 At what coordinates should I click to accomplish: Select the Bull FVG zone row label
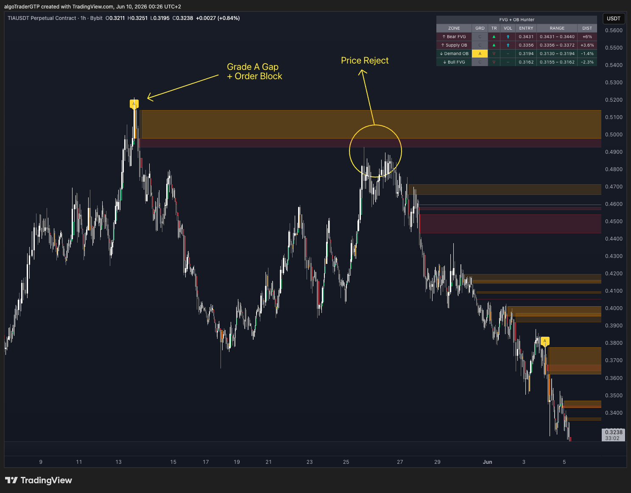454,62
